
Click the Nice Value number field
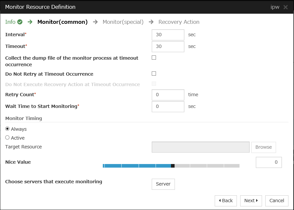click(269, 162)
